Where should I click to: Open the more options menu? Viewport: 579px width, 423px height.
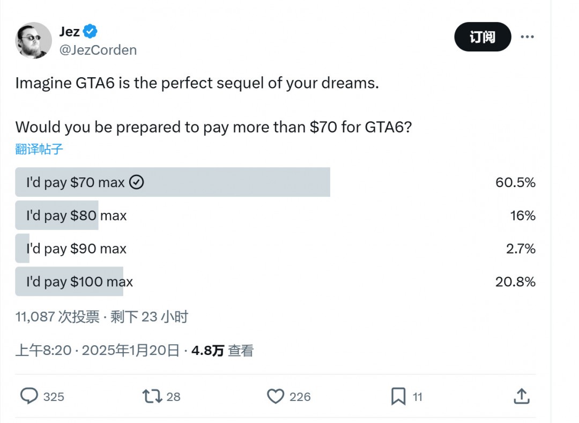528,36
